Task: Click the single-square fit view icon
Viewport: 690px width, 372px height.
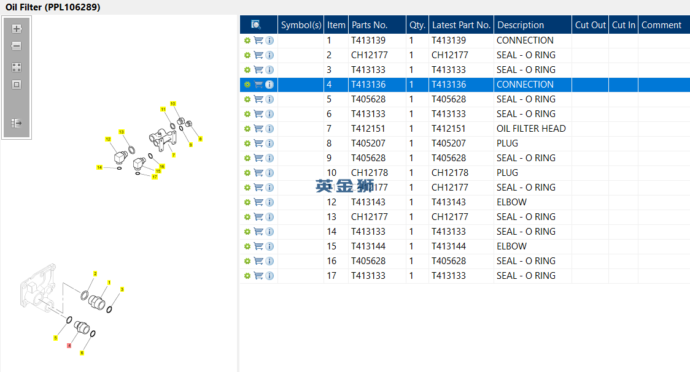Action: tap(17, 85)
